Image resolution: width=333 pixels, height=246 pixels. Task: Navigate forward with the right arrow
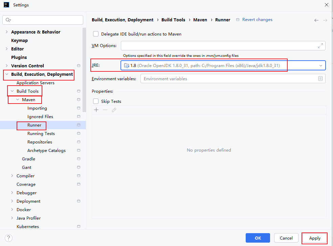point(325,20)
